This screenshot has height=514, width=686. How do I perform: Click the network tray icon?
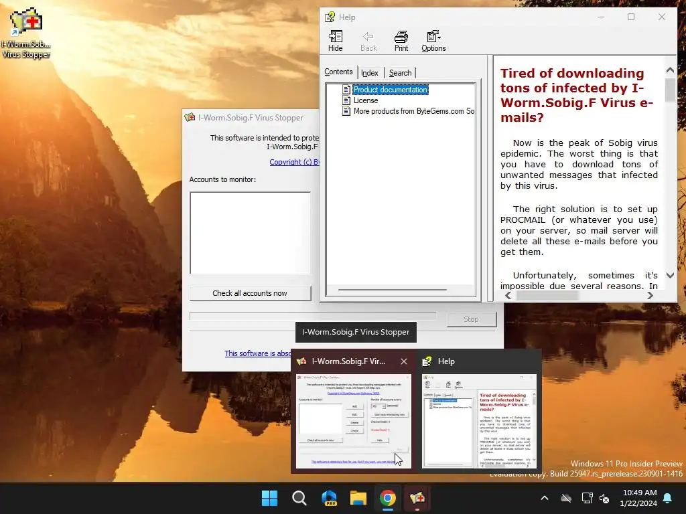point(587,498)
